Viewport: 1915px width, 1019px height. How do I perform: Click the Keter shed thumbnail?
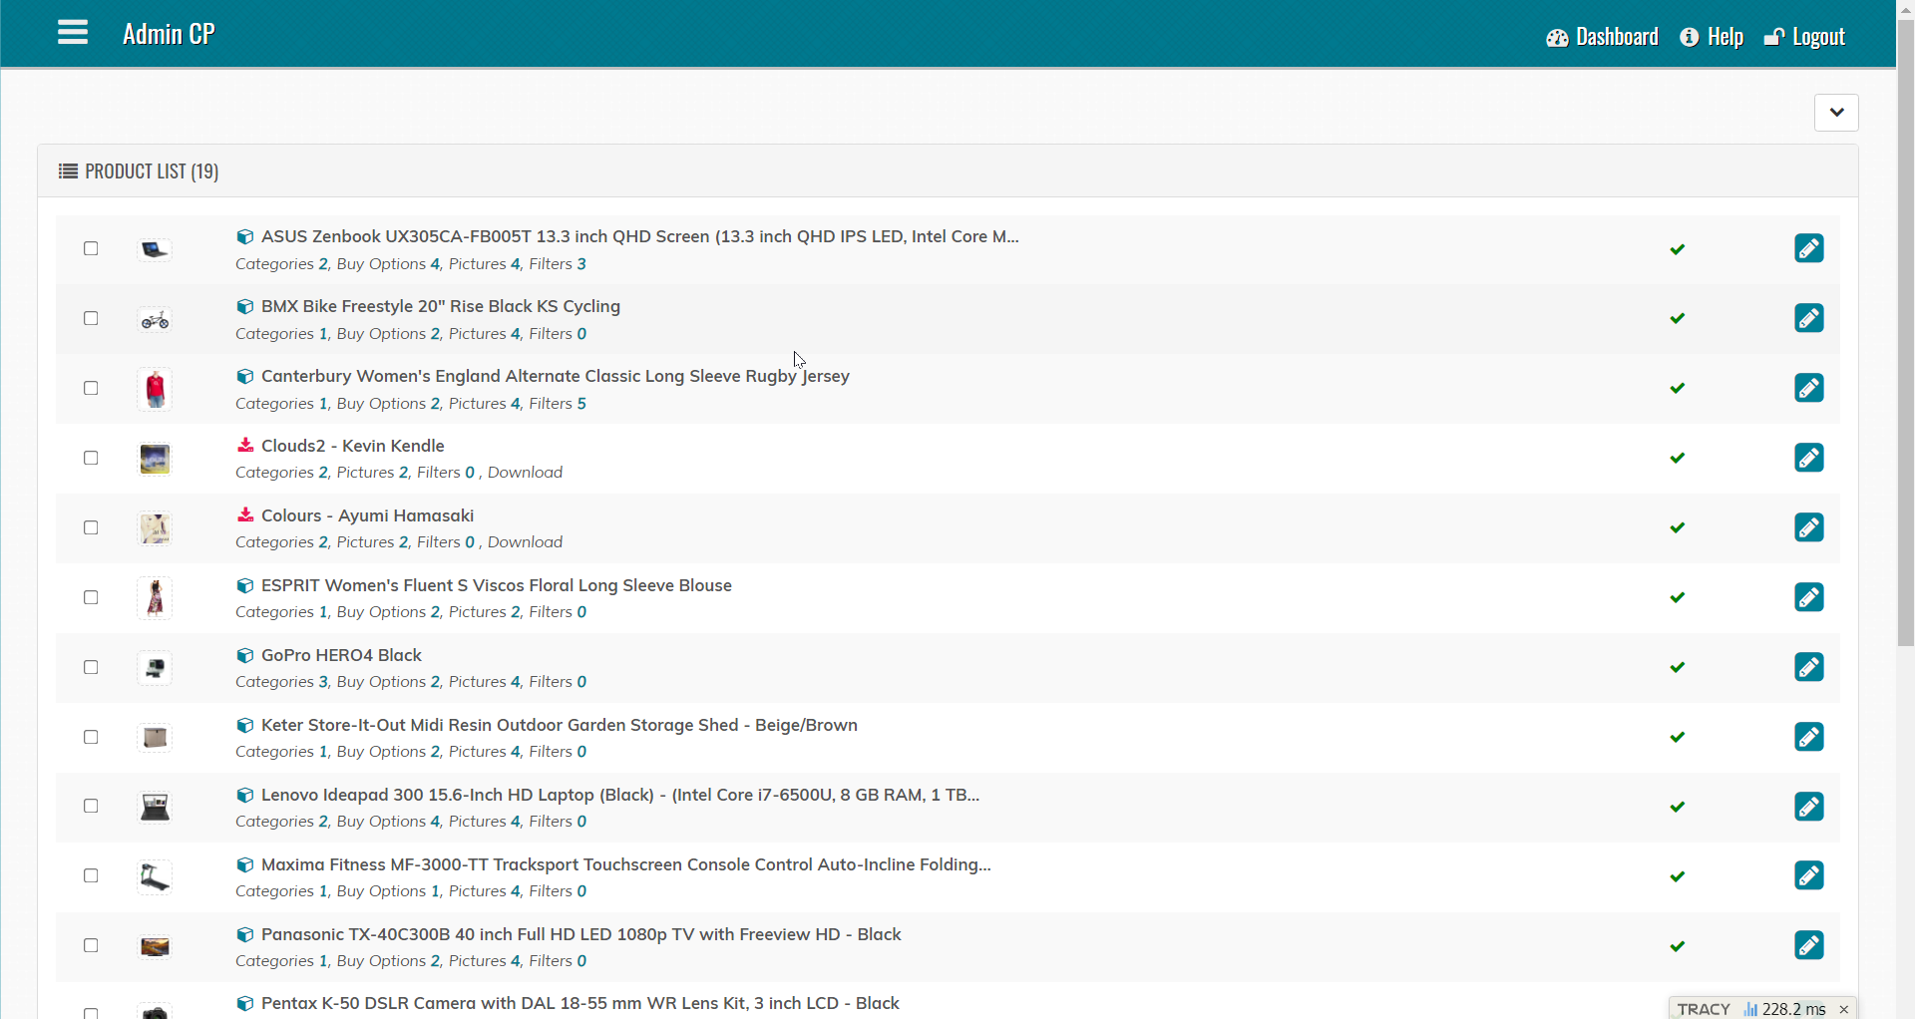(155, 738)
